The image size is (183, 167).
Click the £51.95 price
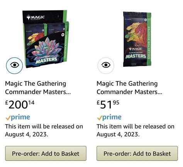click(108, 105)
